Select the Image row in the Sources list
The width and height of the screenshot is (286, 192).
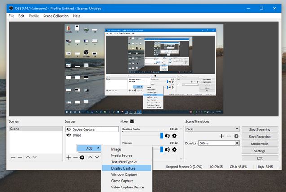[x=92, y=135]
